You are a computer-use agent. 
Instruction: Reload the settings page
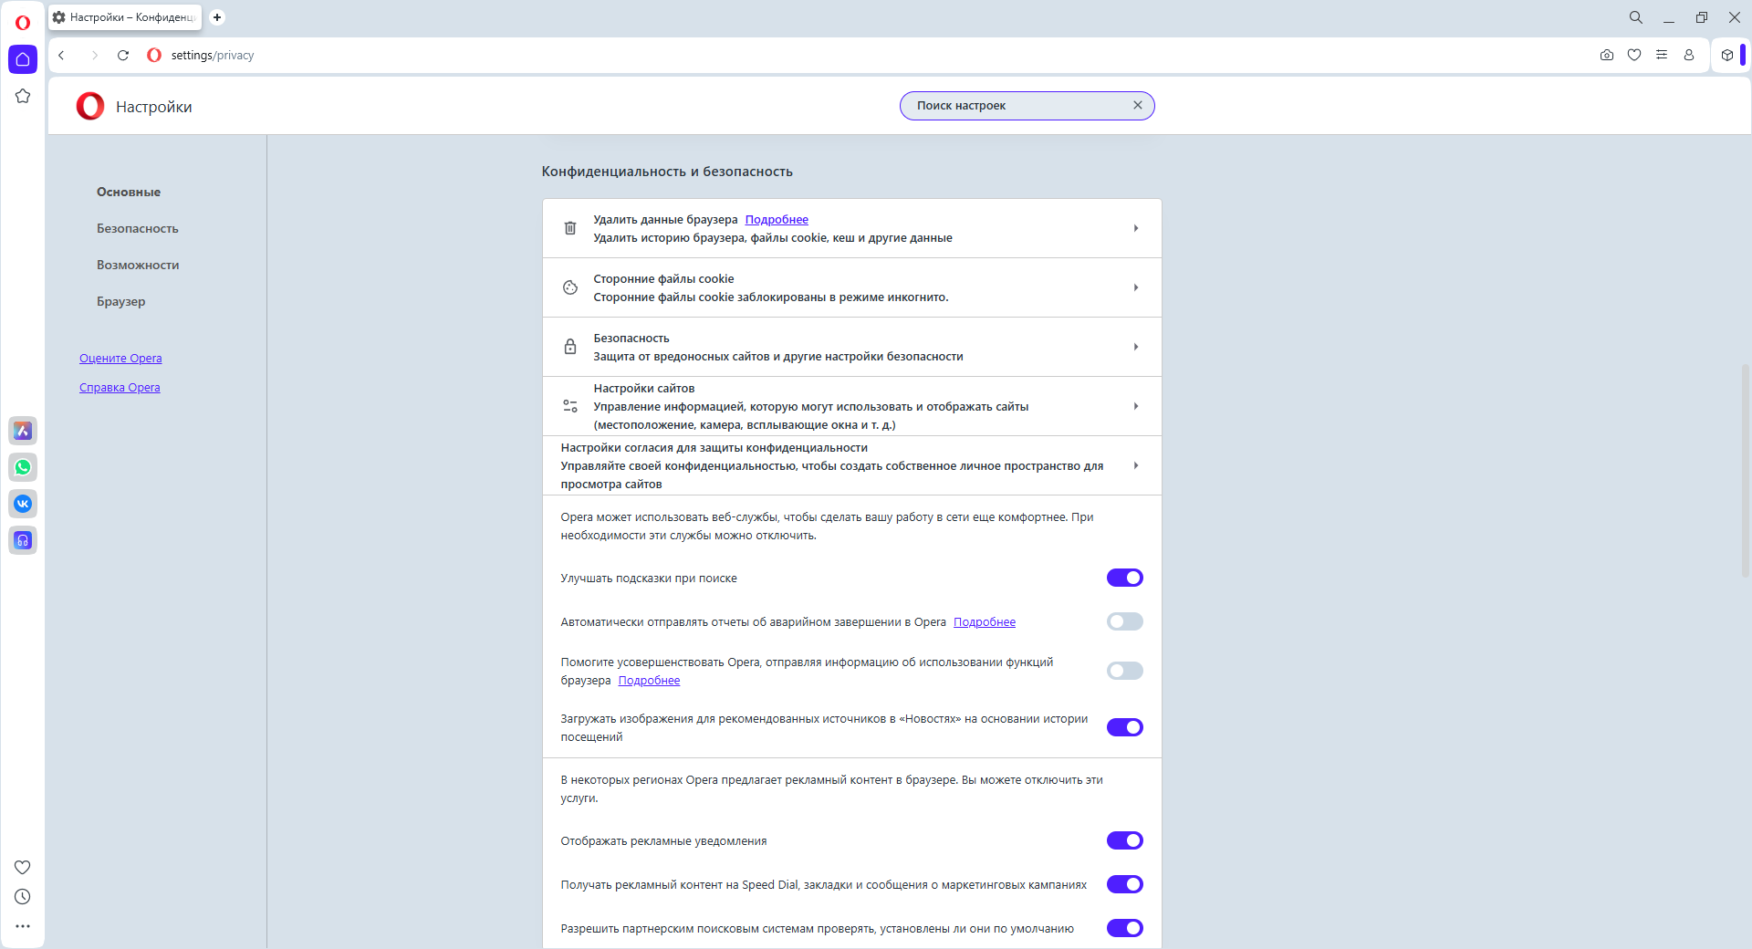point(123,56)
